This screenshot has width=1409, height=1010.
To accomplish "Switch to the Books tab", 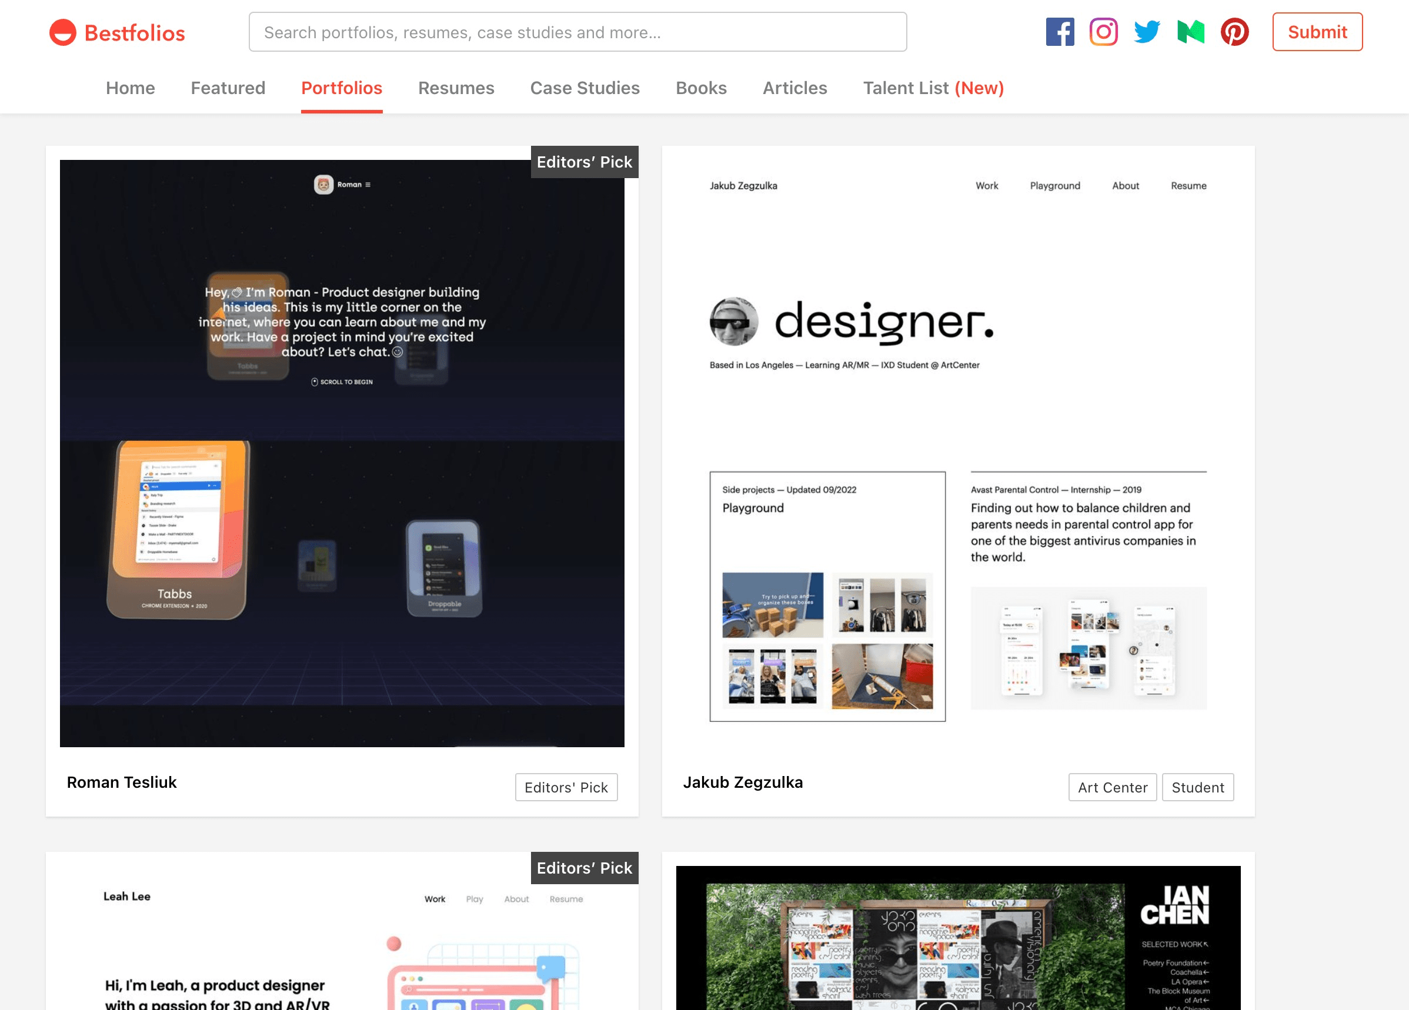I will pyautogui.click(x=701, y=88).
